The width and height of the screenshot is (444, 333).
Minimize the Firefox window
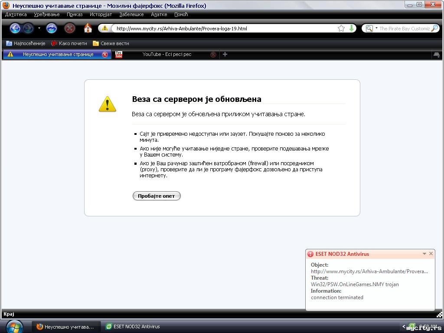(x=409, y=5)
